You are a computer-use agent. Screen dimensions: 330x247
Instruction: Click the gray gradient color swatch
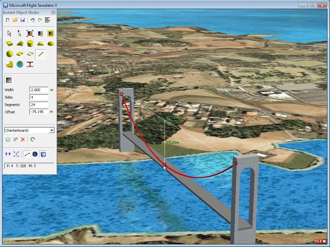click(9, 80)
